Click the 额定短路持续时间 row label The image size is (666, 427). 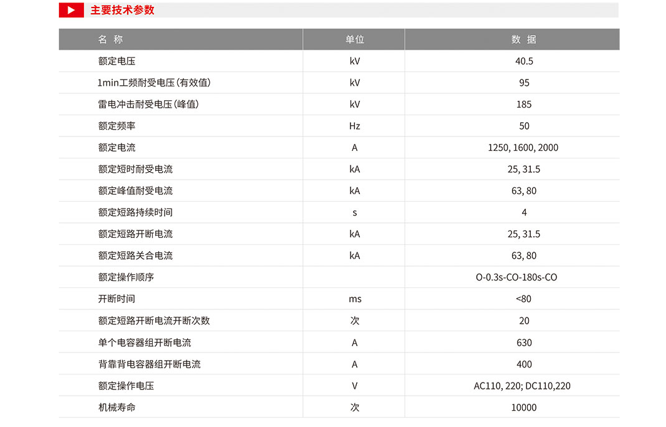click(x=135, y=212)
